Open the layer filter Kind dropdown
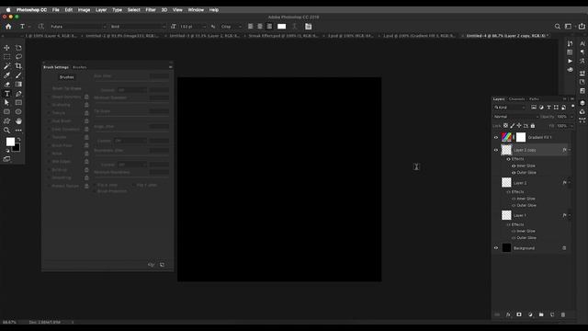Image resolution: width=588 pixels, height=331 pixels. (x=509, y=108)
